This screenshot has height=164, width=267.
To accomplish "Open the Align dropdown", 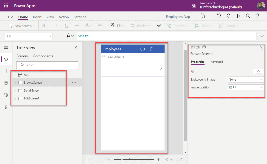I will coord(204,26).
